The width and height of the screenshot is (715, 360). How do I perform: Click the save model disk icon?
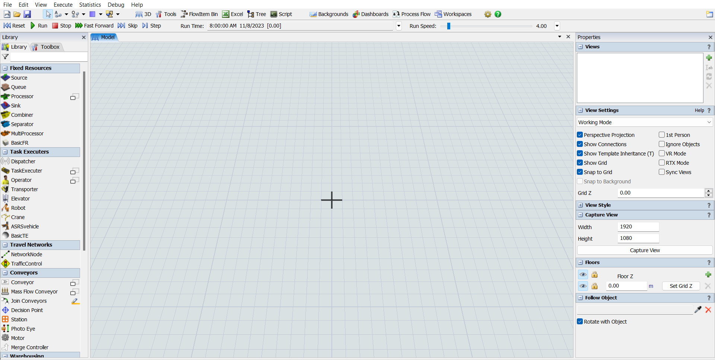click(x=27, y=14)
